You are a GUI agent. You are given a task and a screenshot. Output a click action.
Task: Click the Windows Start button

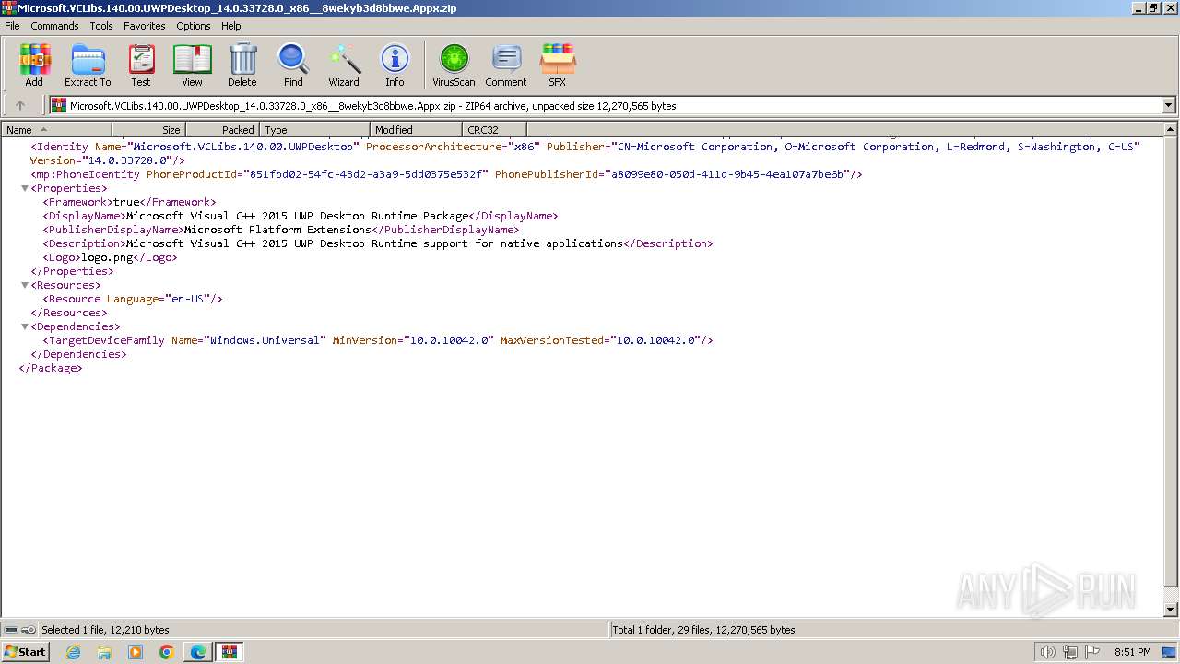coord(25,652)
